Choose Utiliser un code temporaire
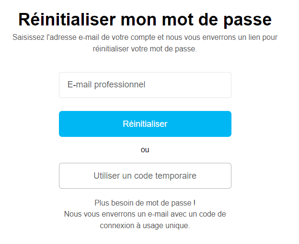This screenshot has width=299, height=244. click(145, 176)
